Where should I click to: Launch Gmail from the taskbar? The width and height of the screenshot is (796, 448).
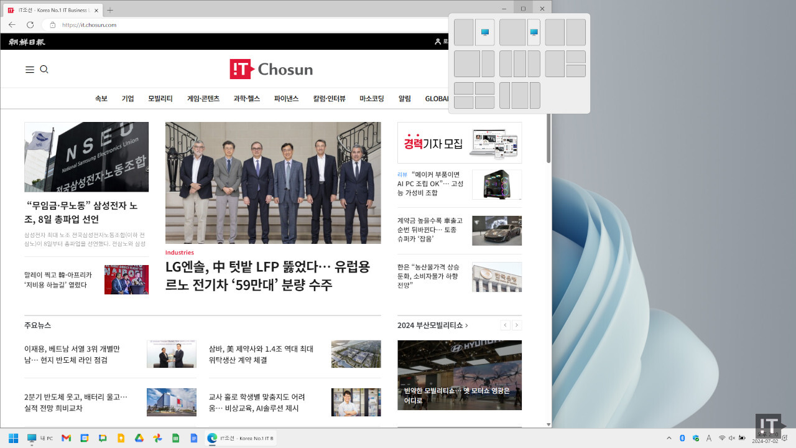point(67,438)
